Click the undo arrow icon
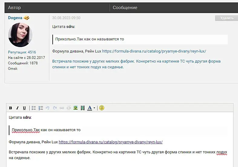The image size is (238, 167). pos(48,108)
